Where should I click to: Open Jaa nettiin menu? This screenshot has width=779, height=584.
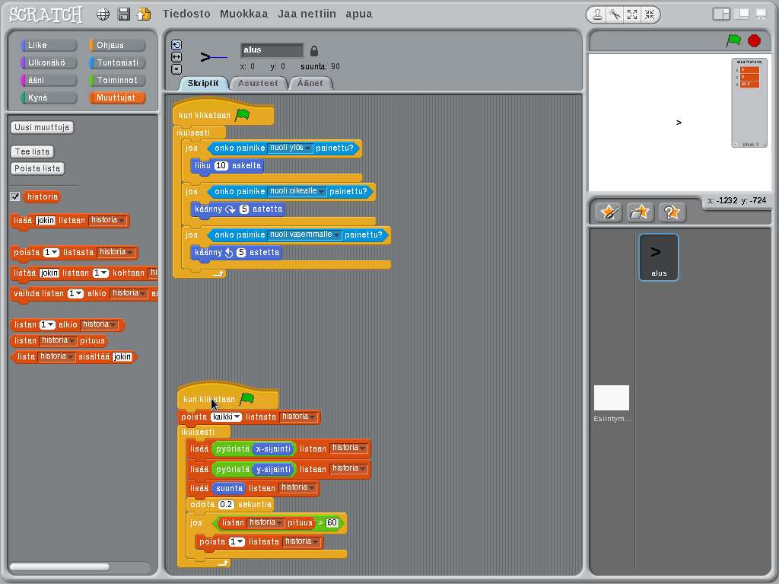307,14
